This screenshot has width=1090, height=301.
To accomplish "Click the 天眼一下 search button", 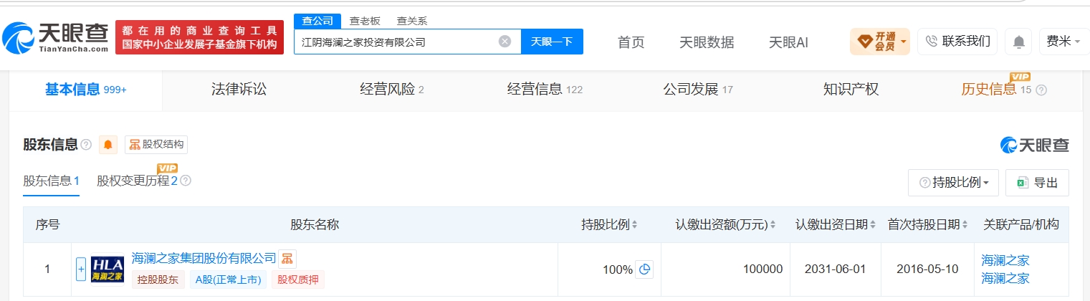I will [x=552, y=42].
